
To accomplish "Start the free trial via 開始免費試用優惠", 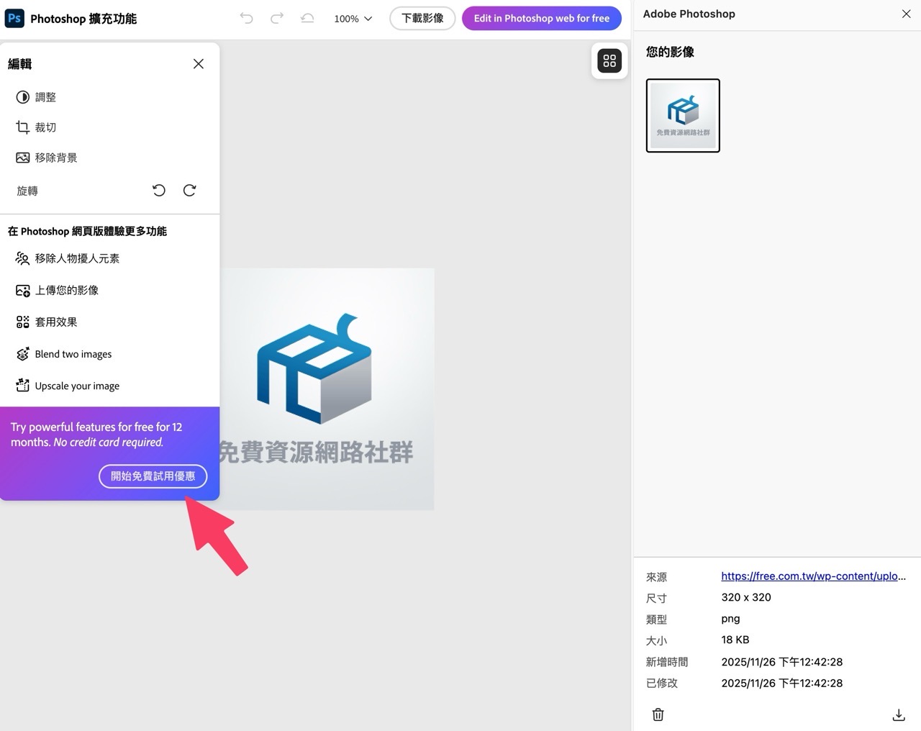I will tap(153, 476).
